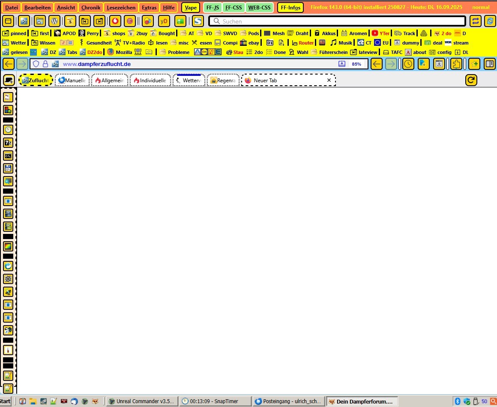The height and width of the screenshot is (407, 497).
Task: Click the back arrow left of the address bar
Action: [9, 64]
